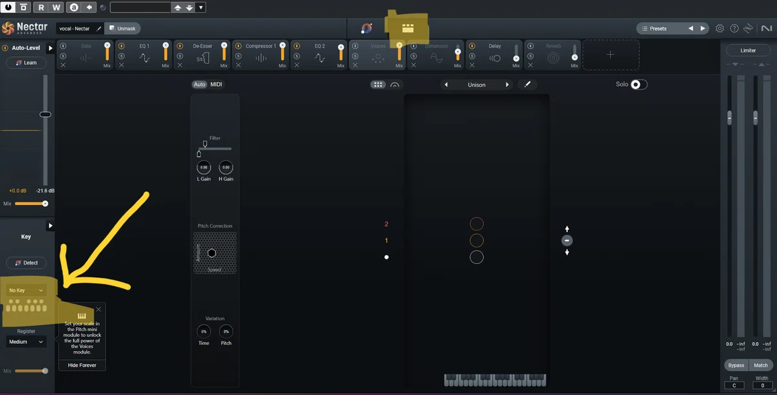This screenshot has height=395, width=777.
Task: Expand the Key panel arrow
Action: (x=51, y=226)
